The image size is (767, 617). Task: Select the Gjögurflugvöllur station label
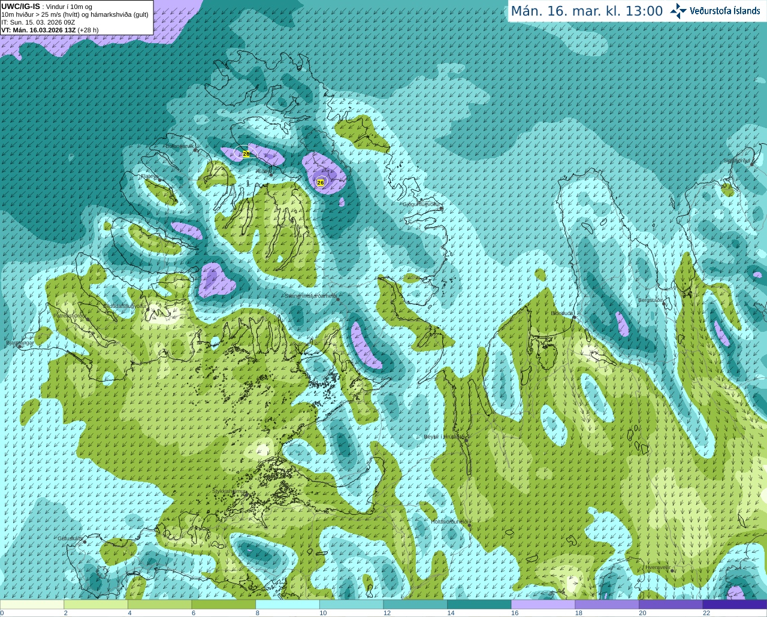[x=421, y=204]
